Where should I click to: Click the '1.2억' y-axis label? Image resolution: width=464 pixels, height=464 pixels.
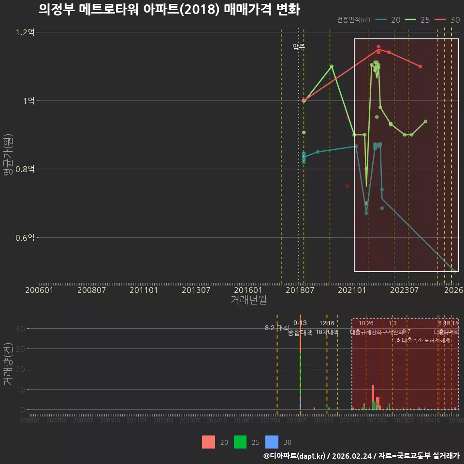pos(25,32)
